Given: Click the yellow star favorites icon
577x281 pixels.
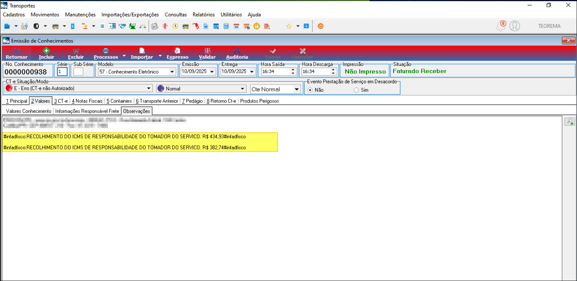Looking at the screenshot, I should click(x=289, y=26).
